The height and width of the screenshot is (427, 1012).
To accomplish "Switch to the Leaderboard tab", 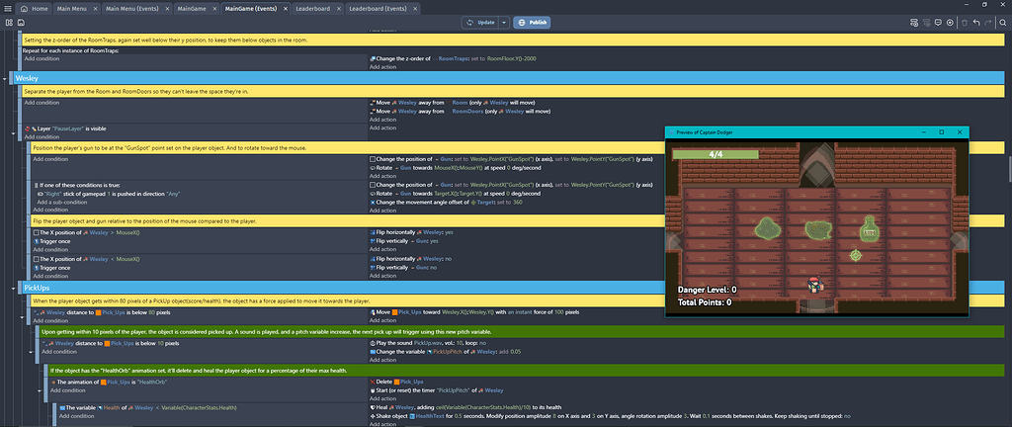I will [x=312, y=8].
